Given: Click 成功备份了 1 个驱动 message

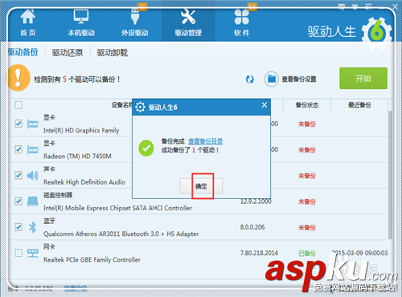Looking at the screenshot, I should tap(190, 150).
